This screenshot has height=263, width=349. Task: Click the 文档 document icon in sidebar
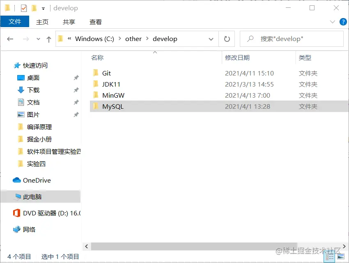pos(21,102)
